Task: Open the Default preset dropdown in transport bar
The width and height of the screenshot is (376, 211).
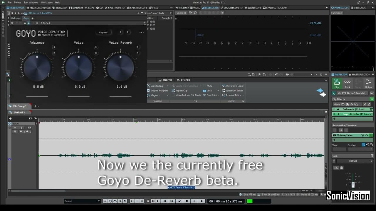Action: [82, 201]
